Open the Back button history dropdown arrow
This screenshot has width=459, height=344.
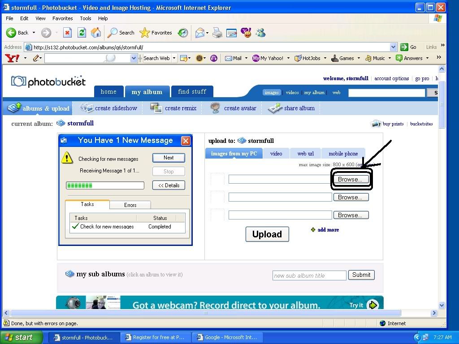[x=34, y=32]
